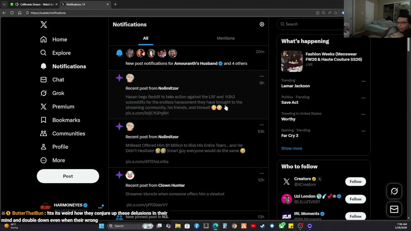Open Fashion Weeks live event thumbnail
This screenshot has width=411, height=231.
click(292, 61)
